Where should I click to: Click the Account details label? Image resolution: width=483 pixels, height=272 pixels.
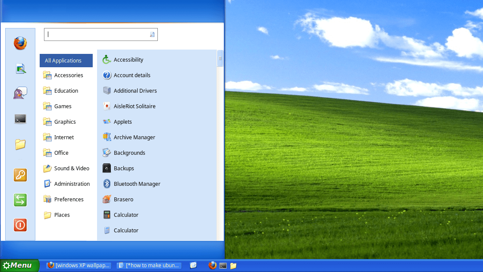[x=132, y=75]
